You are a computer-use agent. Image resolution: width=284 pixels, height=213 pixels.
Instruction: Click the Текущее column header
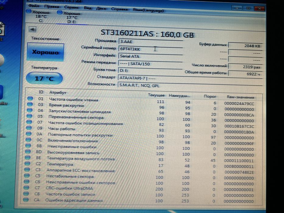click(x=156, y=95)
